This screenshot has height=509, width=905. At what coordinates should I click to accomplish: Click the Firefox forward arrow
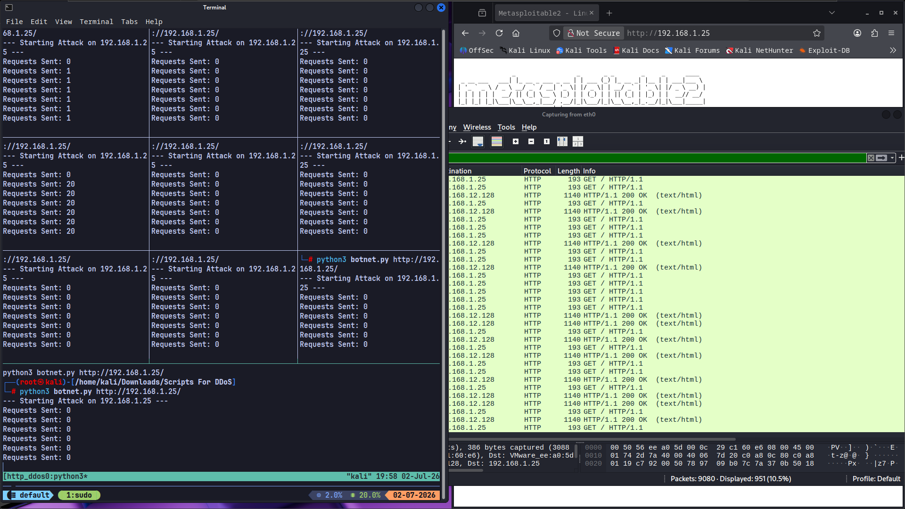click(482, 33)
